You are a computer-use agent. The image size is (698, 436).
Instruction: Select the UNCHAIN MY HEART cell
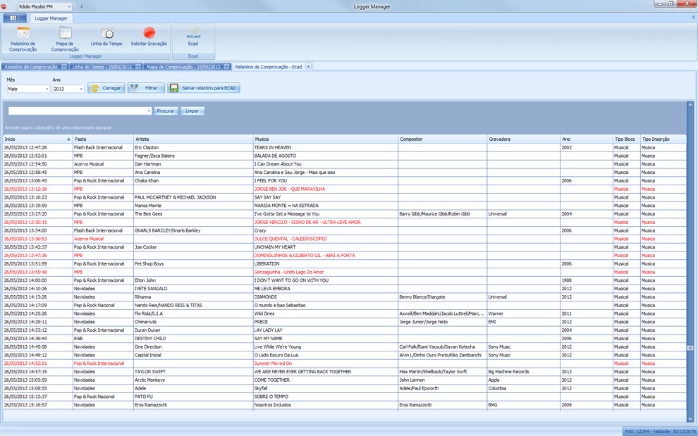tap(326, 247)
